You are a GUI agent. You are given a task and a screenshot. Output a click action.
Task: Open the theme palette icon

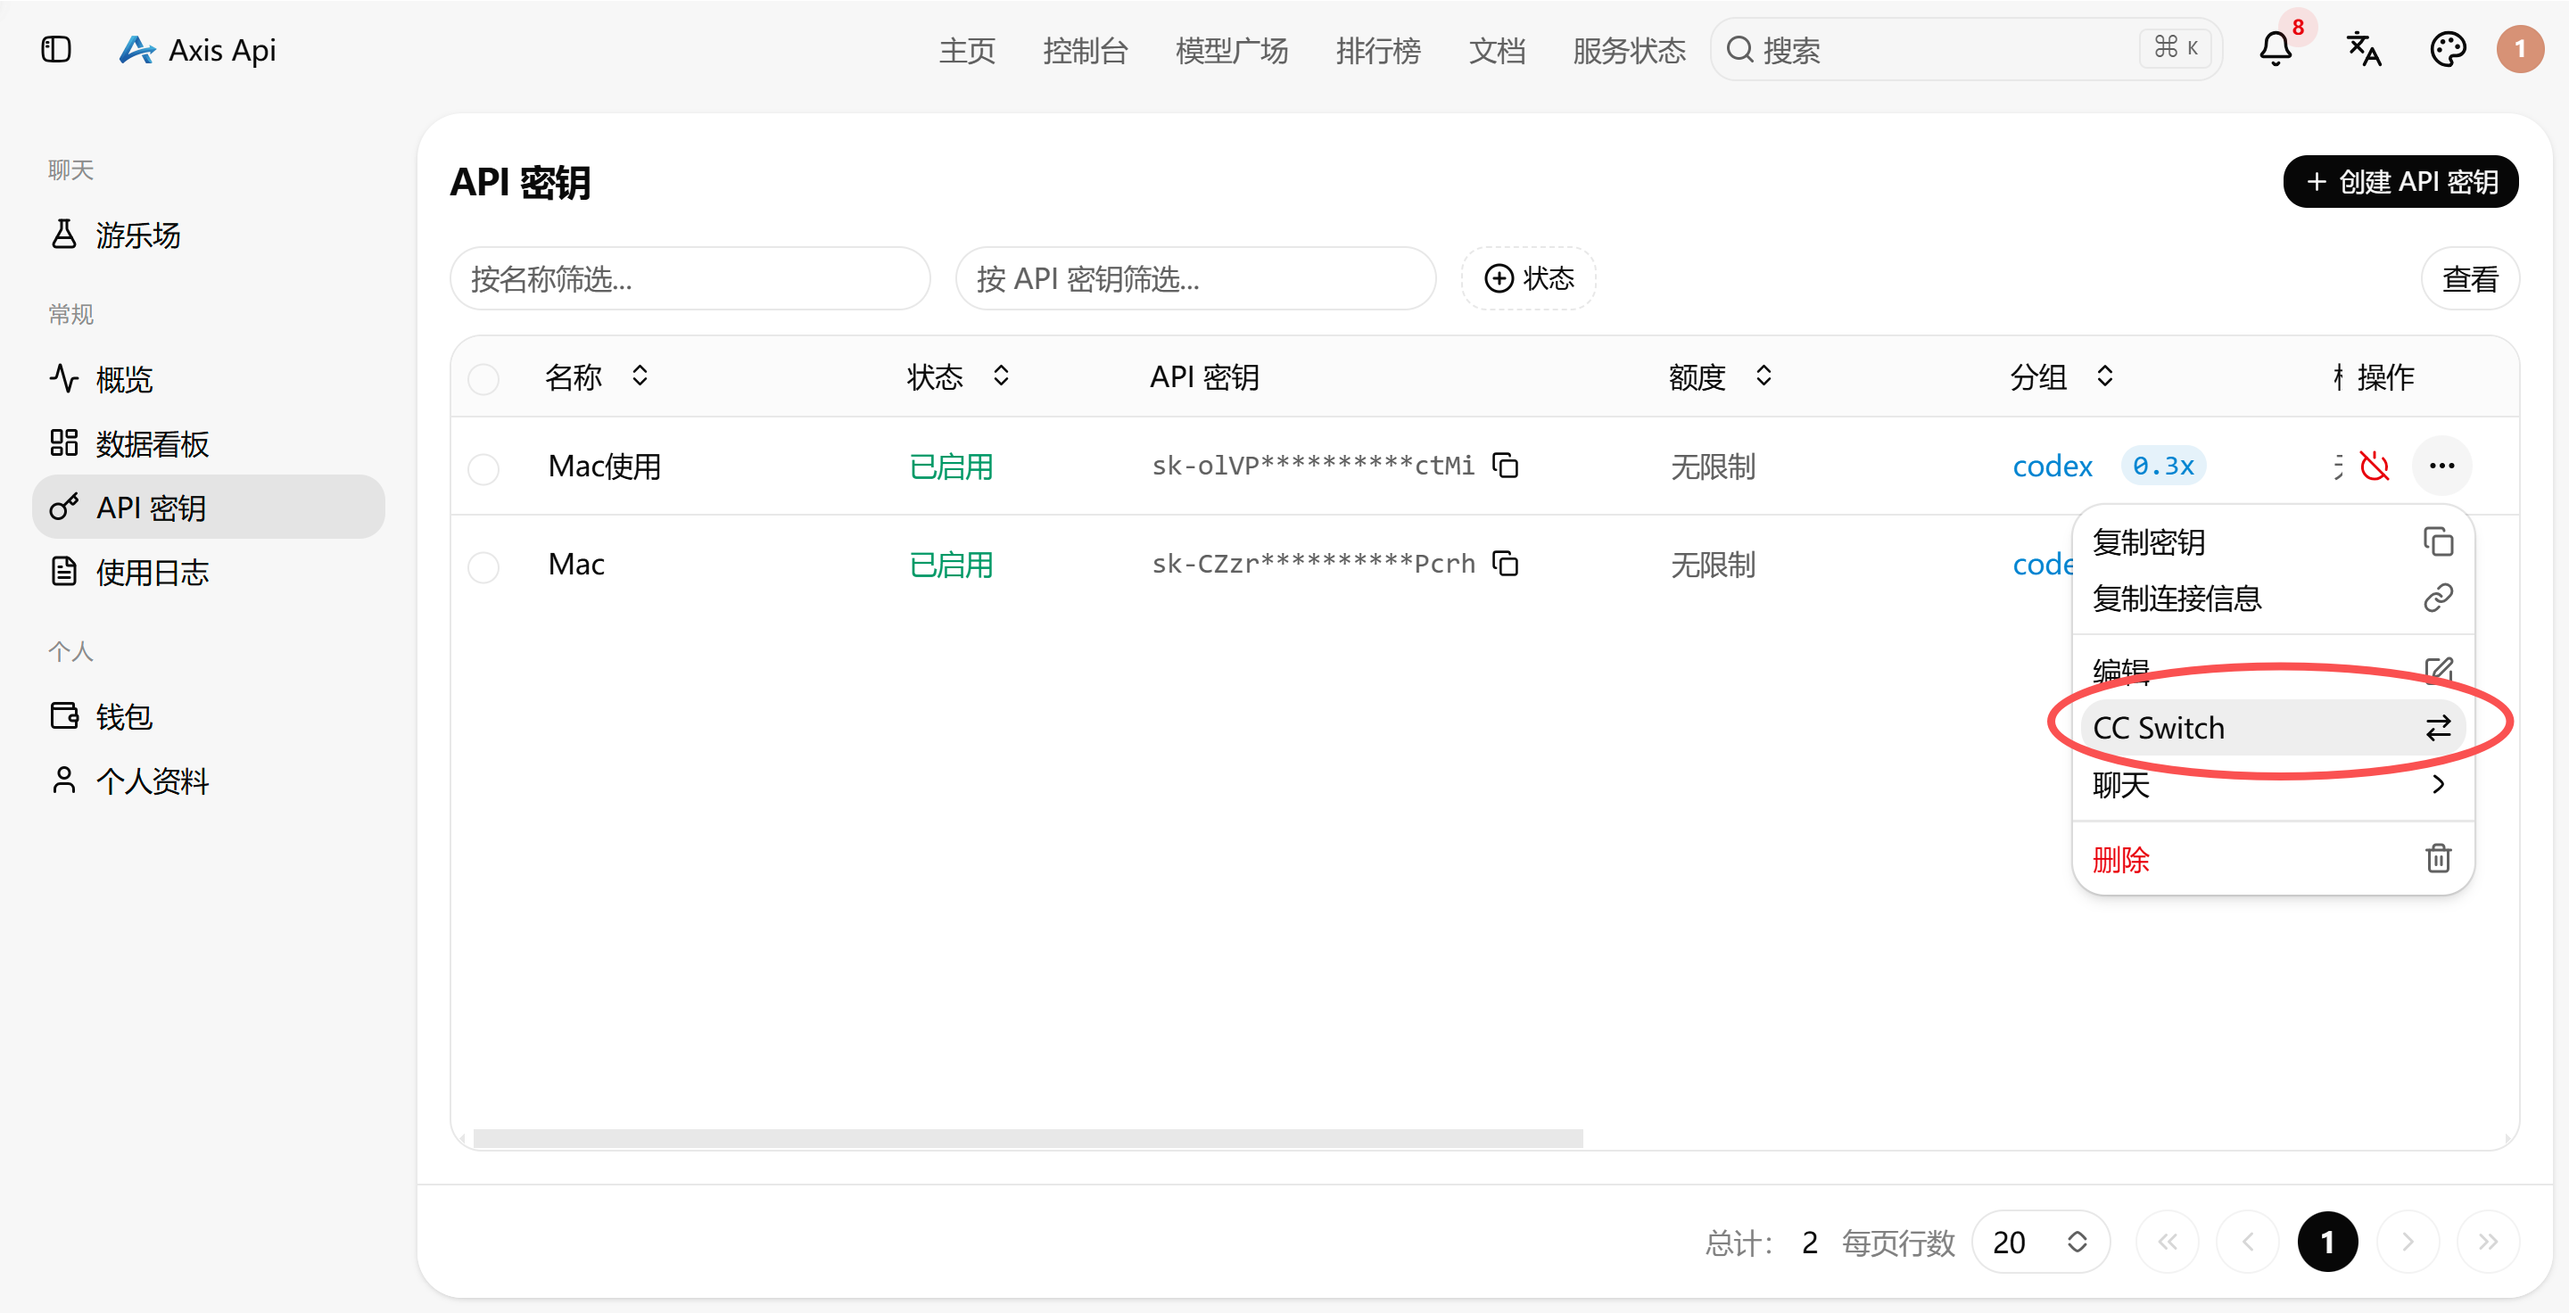[2448, 49]
